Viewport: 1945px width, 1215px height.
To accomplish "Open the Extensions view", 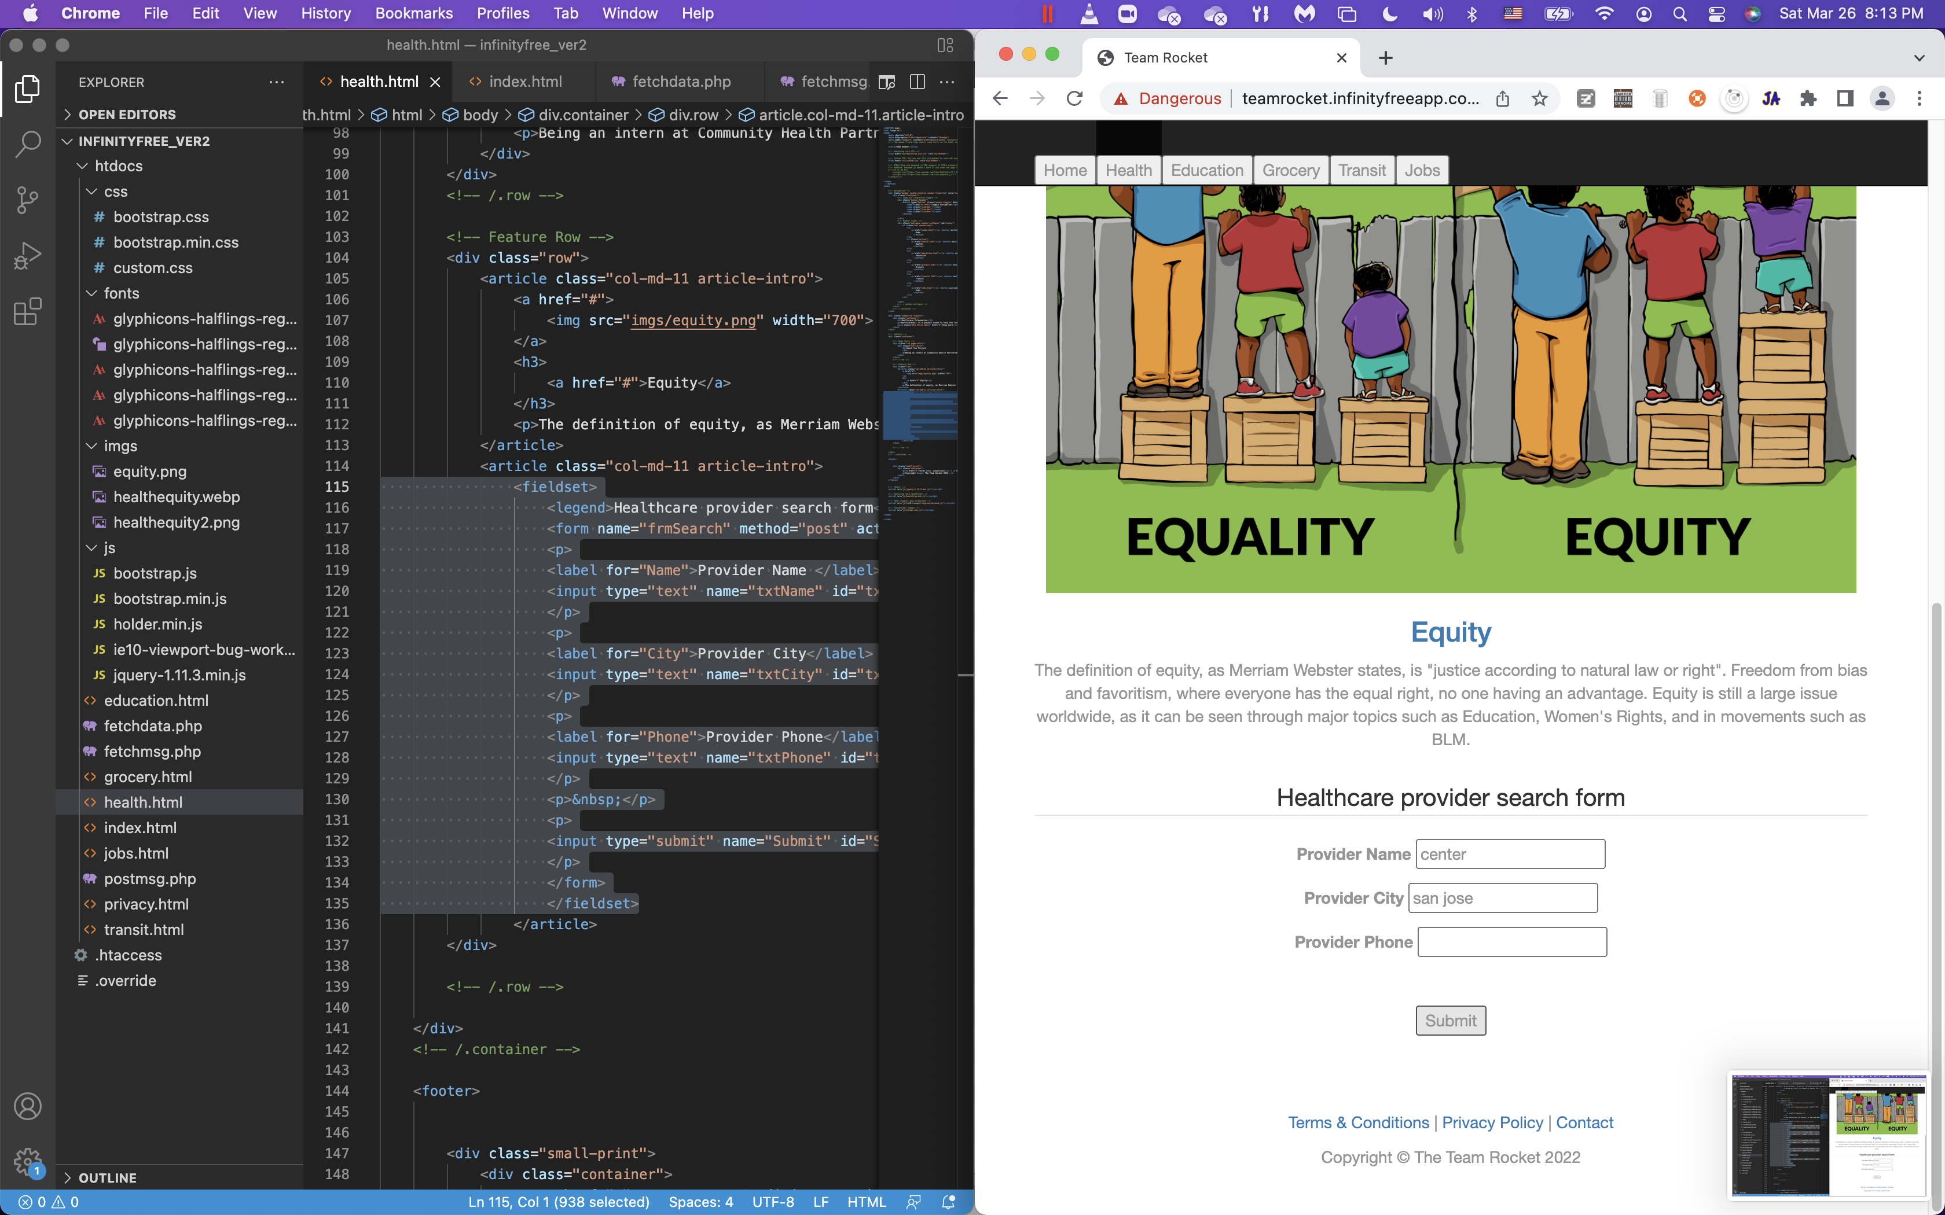I will click(x=27, y=312).
